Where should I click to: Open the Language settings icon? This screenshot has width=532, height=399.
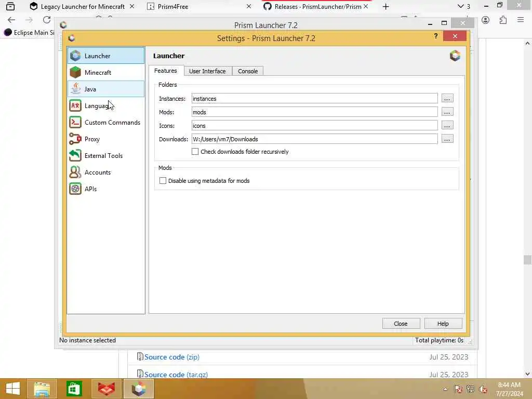75,105
